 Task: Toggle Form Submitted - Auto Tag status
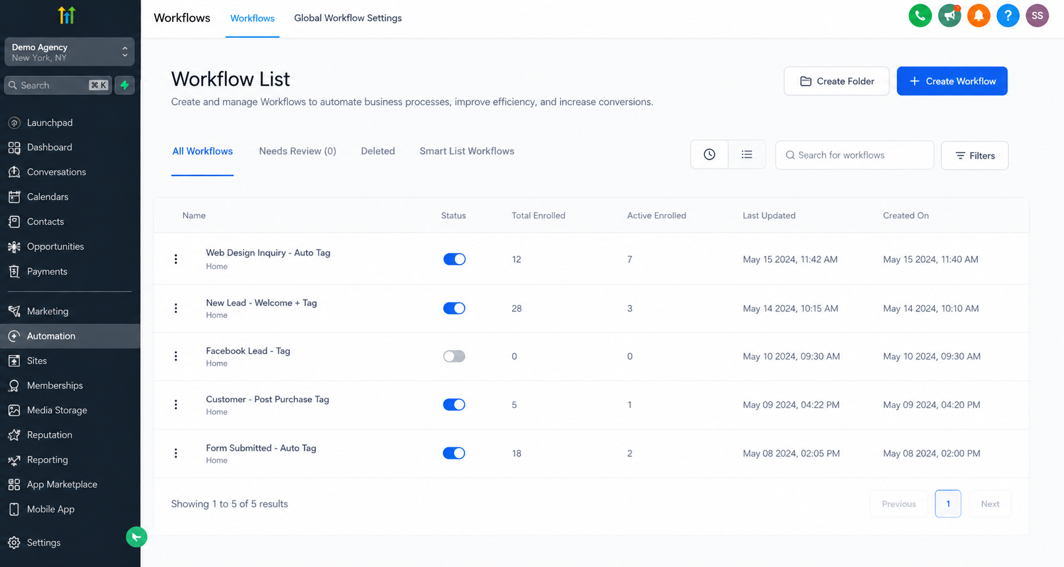[x=454, y=453]
